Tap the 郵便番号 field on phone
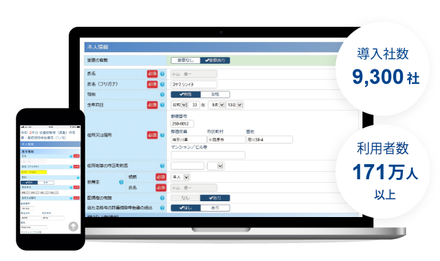The height and width of the screenshot is (261, 440). click(x=27, y=209)
